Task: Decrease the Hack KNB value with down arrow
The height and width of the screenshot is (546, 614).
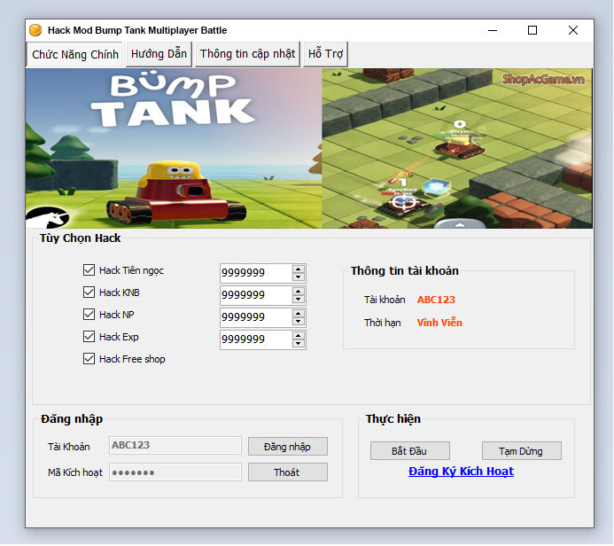Action: coord(299,300)
